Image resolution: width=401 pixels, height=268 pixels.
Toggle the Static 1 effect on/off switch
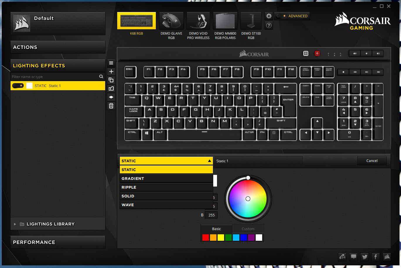tap(18, 86)
